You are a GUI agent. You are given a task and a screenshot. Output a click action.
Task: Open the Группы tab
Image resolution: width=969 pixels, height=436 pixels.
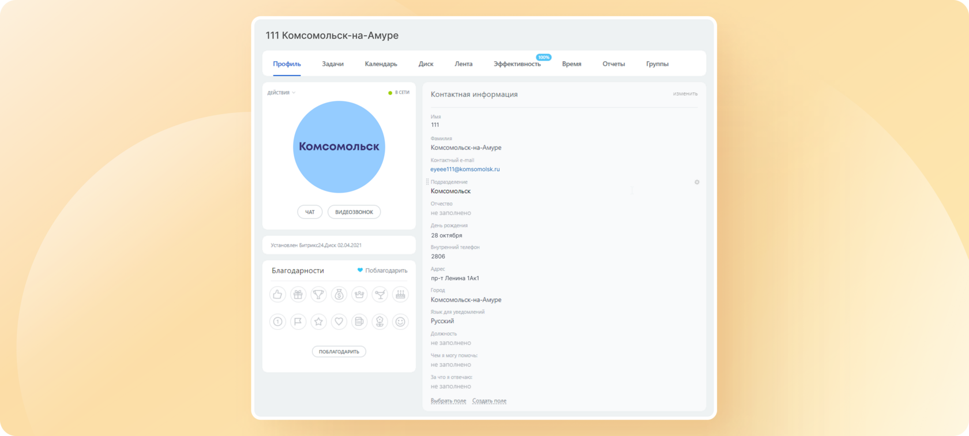(657, 64)
